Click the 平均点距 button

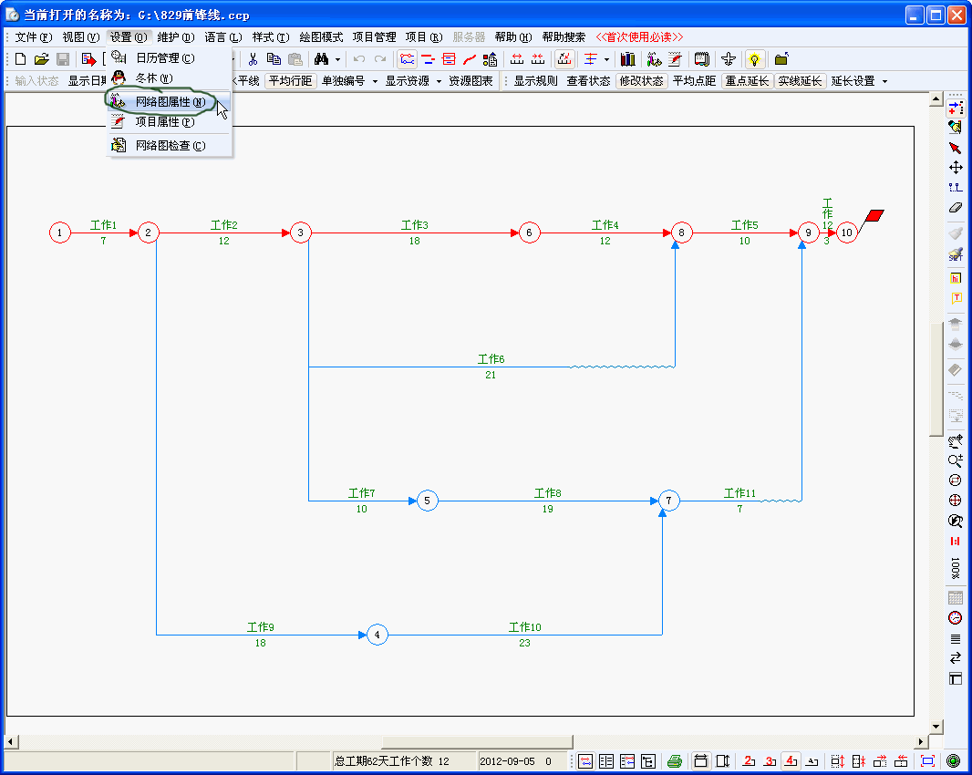point(694,81)
